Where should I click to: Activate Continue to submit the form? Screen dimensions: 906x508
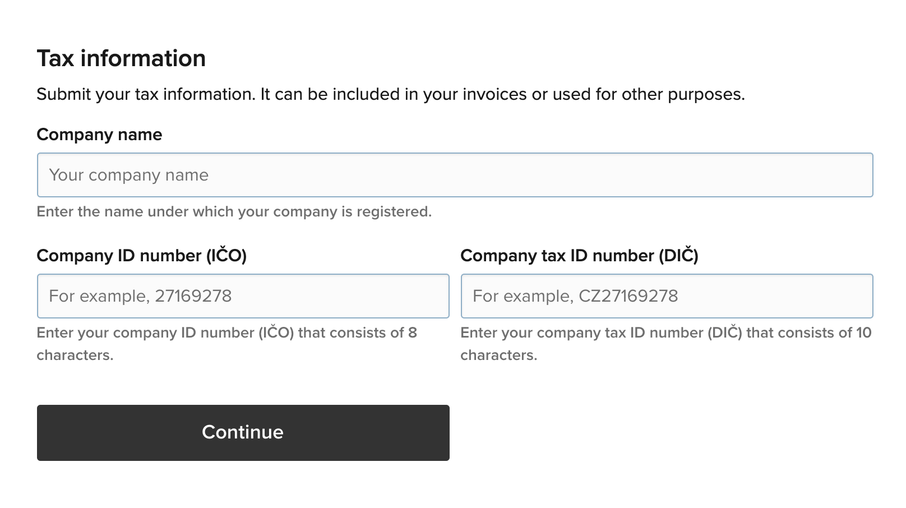pos(243,432)
